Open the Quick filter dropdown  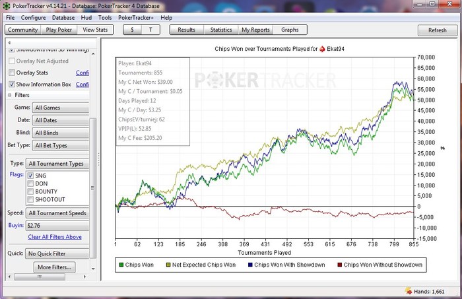[x=57, y=253]
